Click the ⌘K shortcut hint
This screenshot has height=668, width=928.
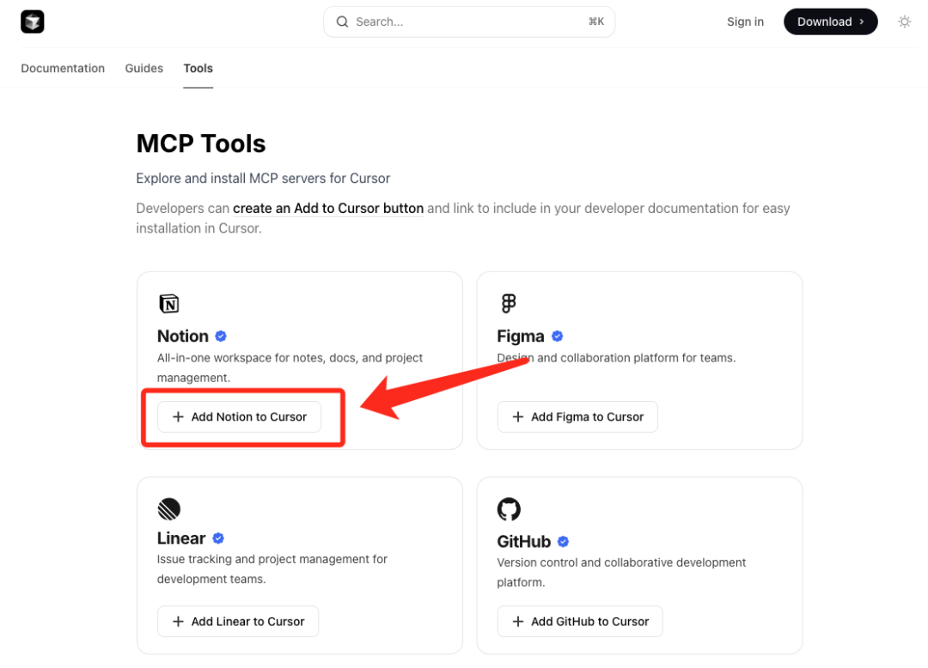[596, 21]
